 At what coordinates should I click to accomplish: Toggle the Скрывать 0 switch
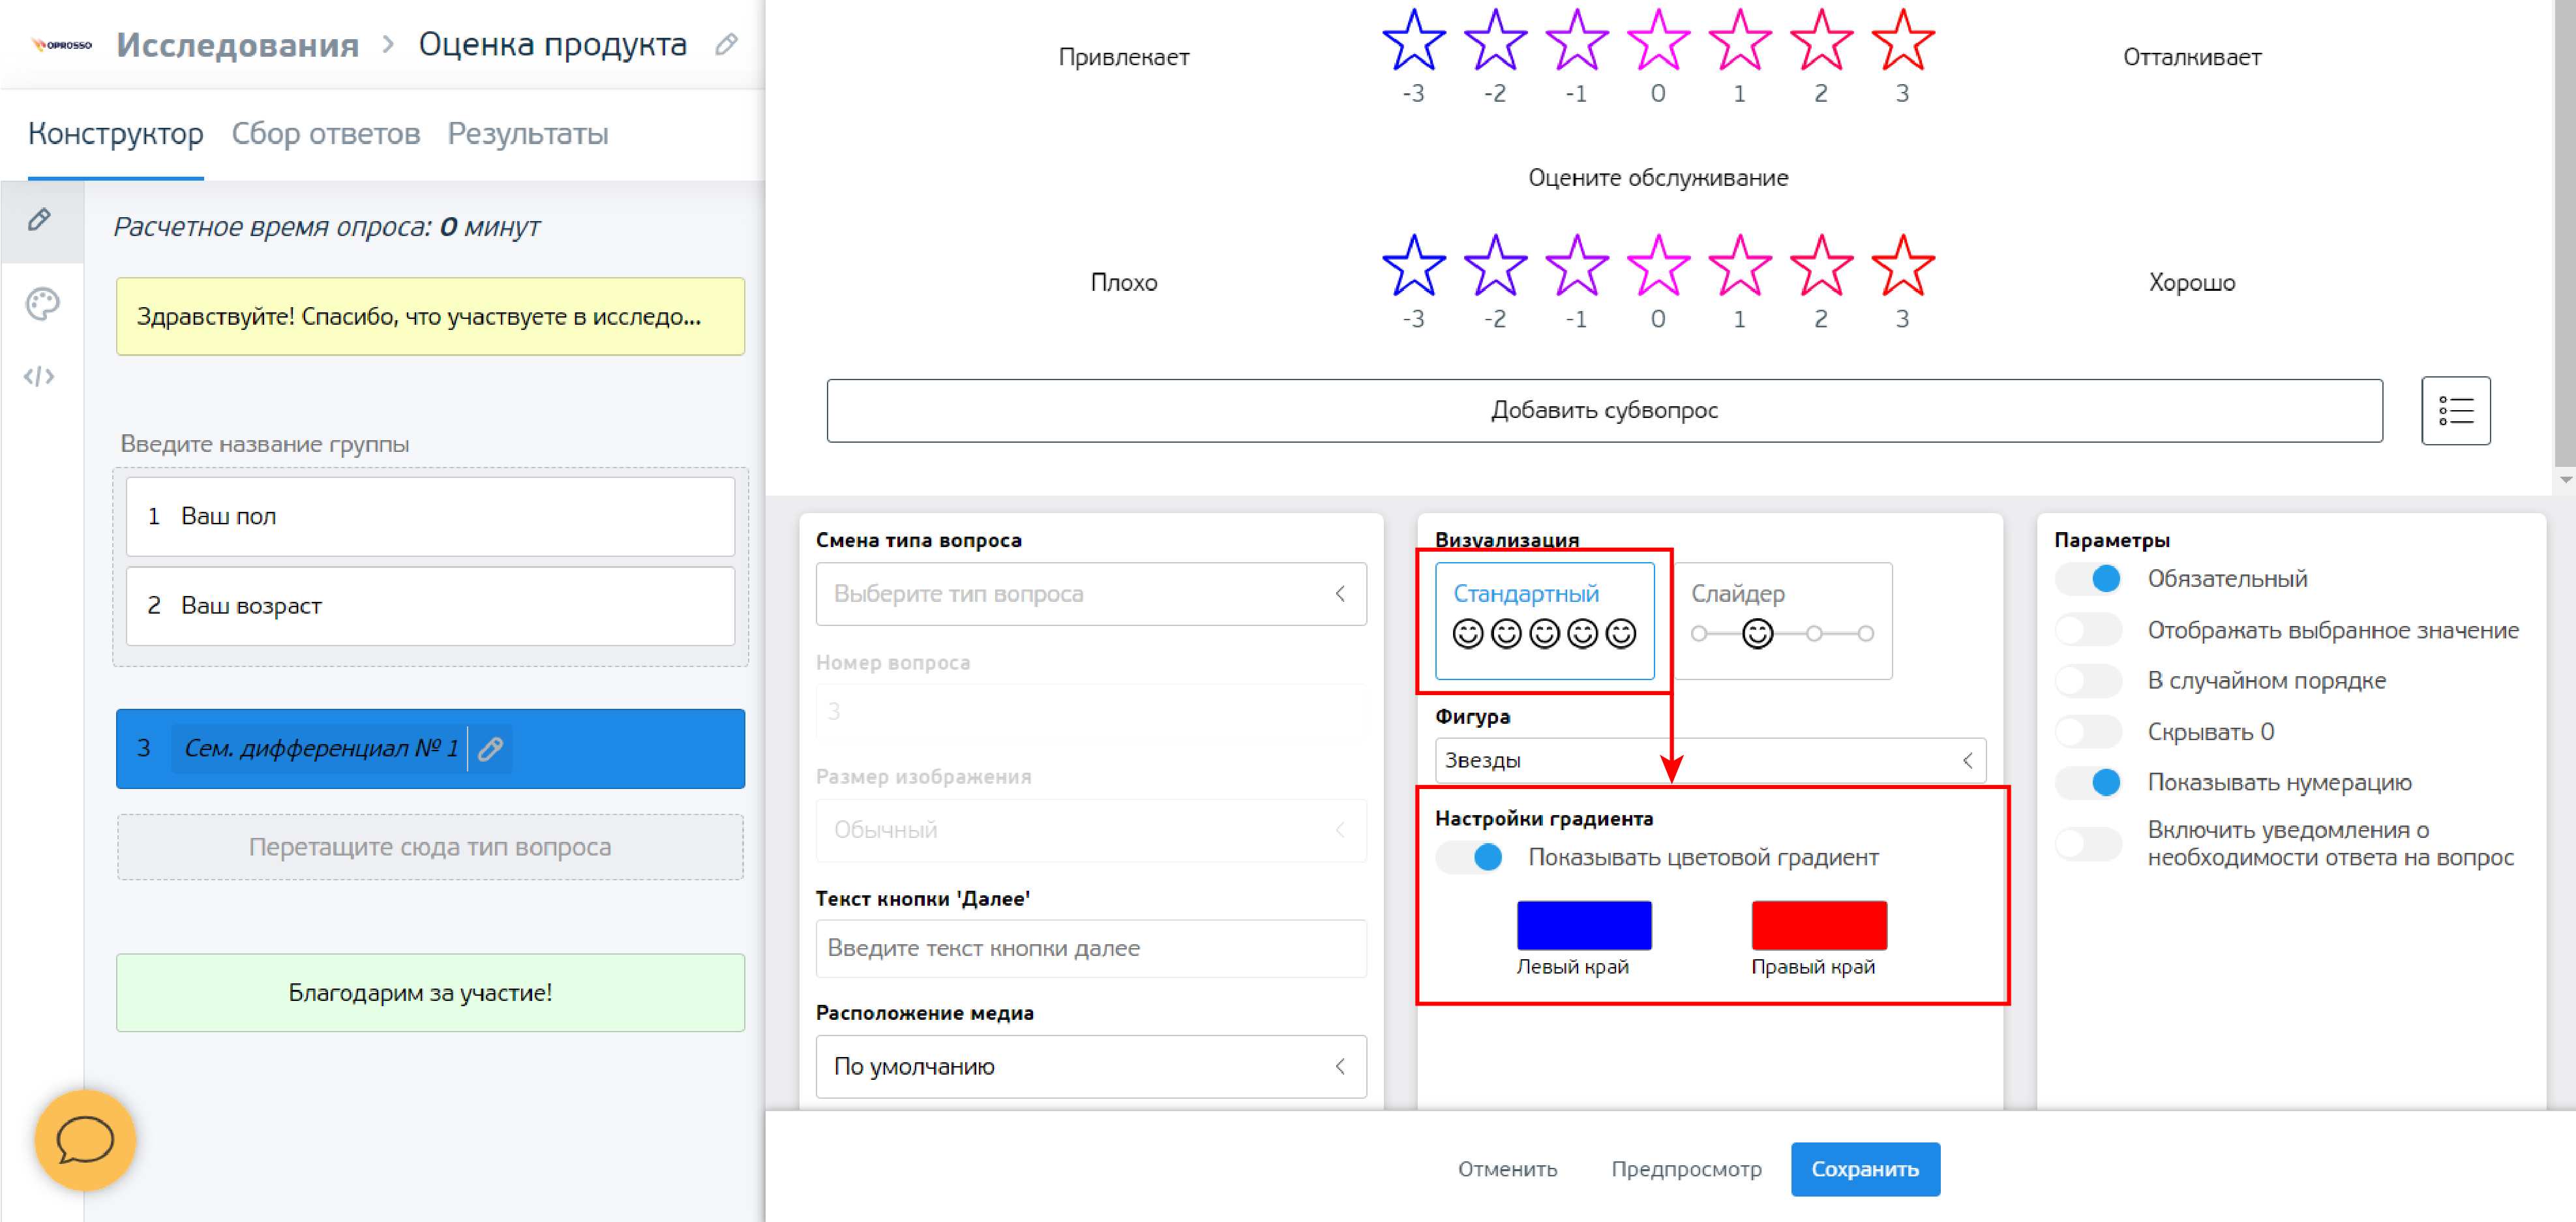[x=2088, y=732]
